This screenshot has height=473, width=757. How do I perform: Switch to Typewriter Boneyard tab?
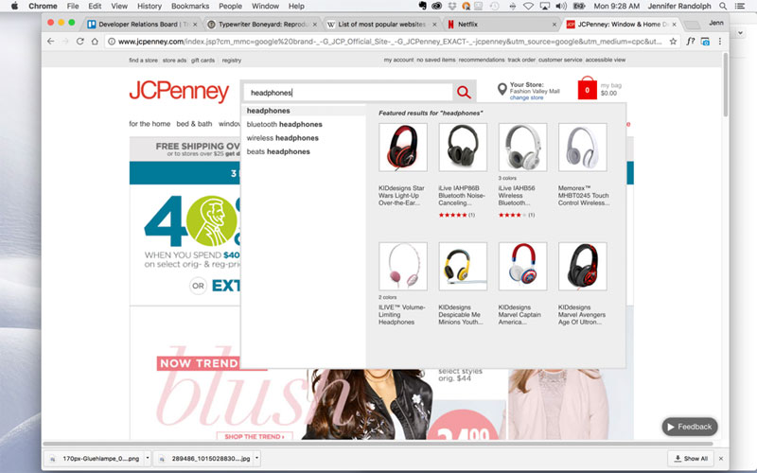click(x=262, y=25)
